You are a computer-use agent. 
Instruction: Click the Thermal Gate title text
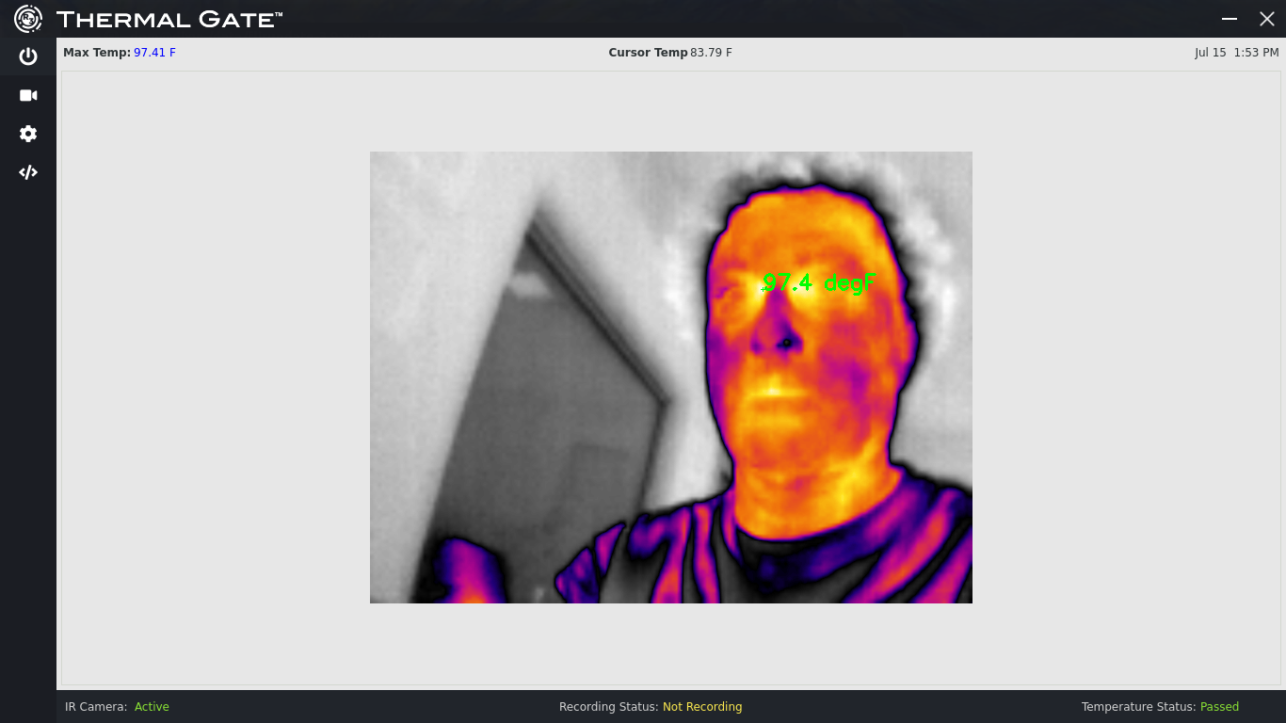(x=169, y=19)
